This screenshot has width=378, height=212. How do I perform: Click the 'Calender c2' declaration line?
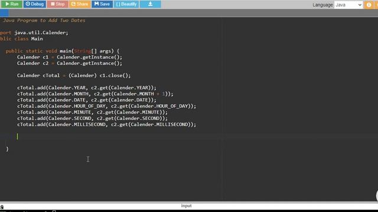point(70,63)
